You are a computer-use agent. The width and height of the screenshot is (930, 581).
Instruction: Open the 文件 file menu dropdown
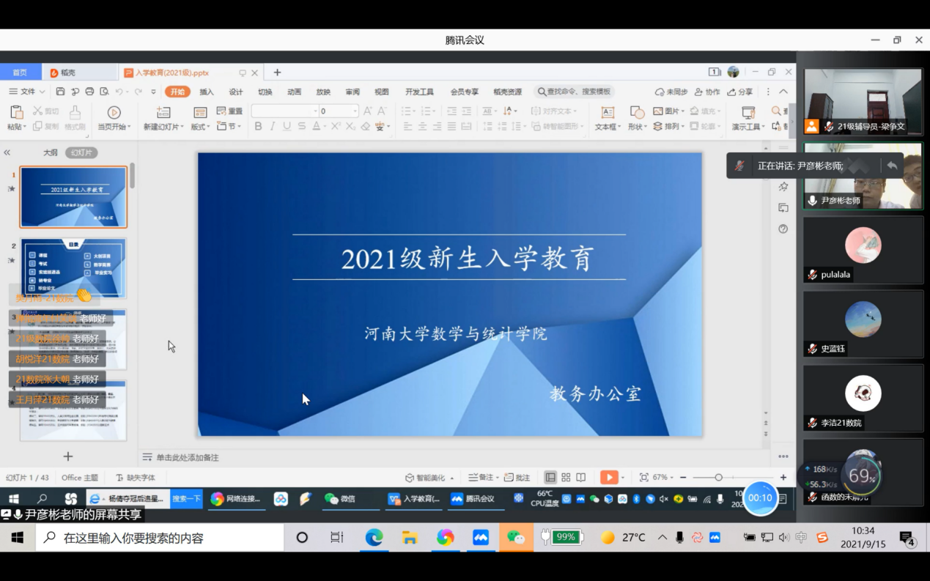click(27, 92)
